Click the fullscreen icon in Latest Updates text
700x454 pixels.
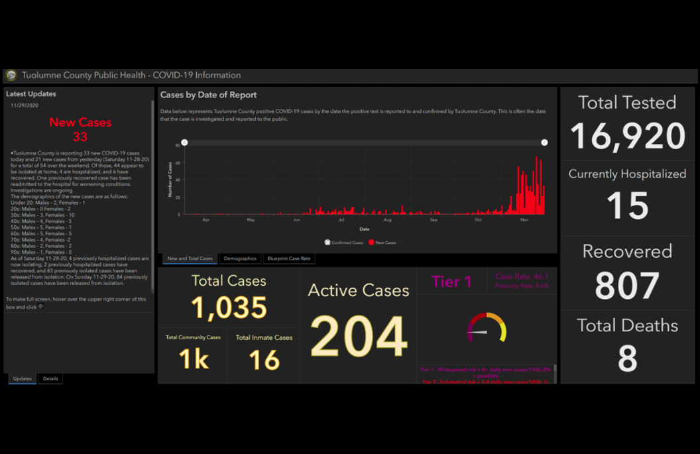(41, 307)
